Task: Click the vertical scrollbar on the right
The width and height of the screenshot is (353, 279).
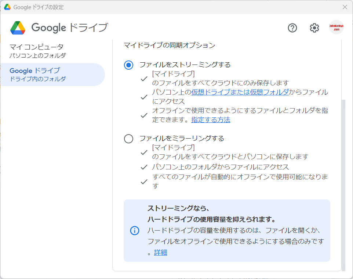Action: coord(343,183)
